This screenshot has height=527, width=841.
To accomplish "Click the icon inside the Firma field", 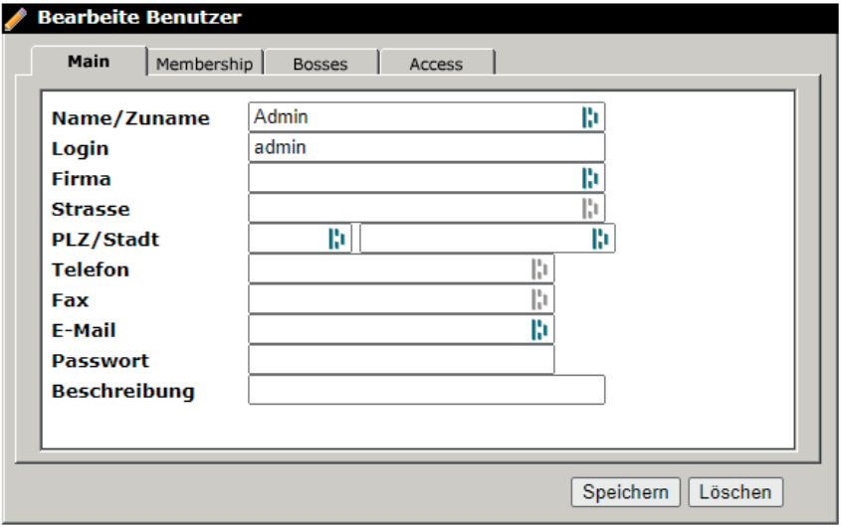I will click(x=590, y=179).
